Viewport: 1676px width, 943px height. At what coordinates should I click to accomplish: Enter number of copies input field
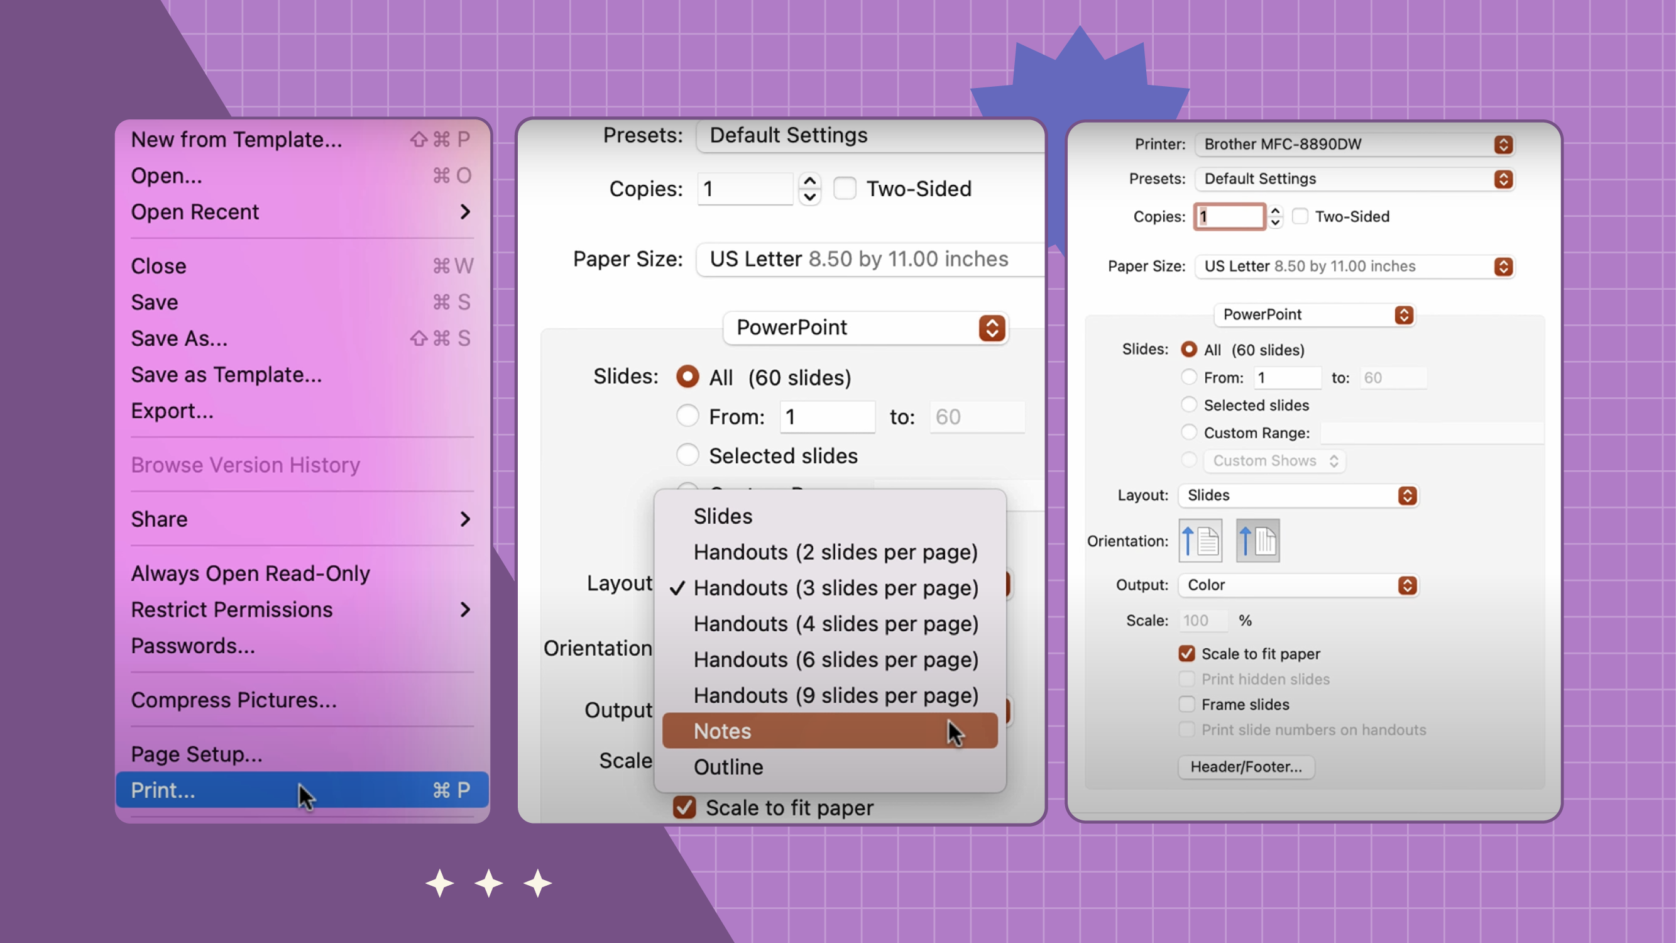tap(1229, 216)
